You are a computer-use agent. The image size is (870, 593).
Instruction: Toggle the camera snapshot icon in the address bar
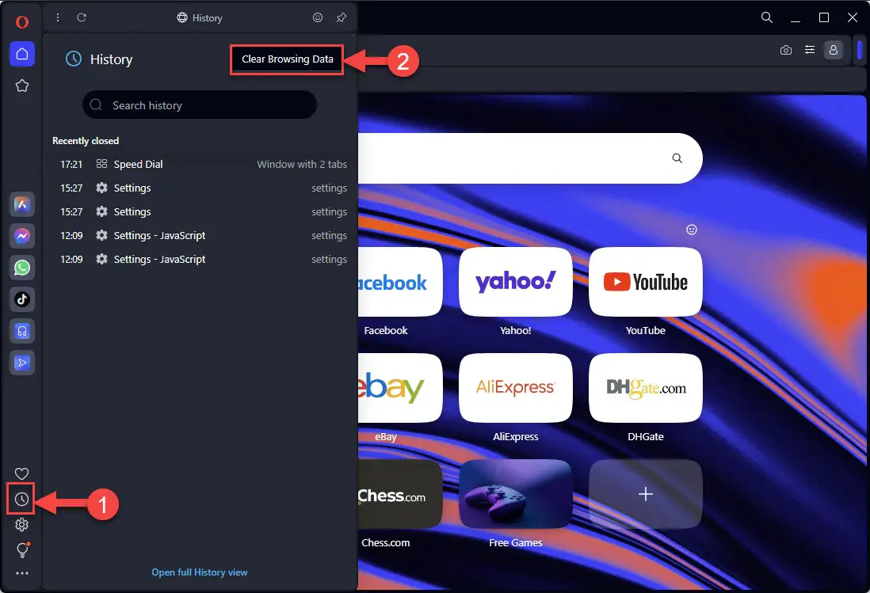tap(785, 50)
